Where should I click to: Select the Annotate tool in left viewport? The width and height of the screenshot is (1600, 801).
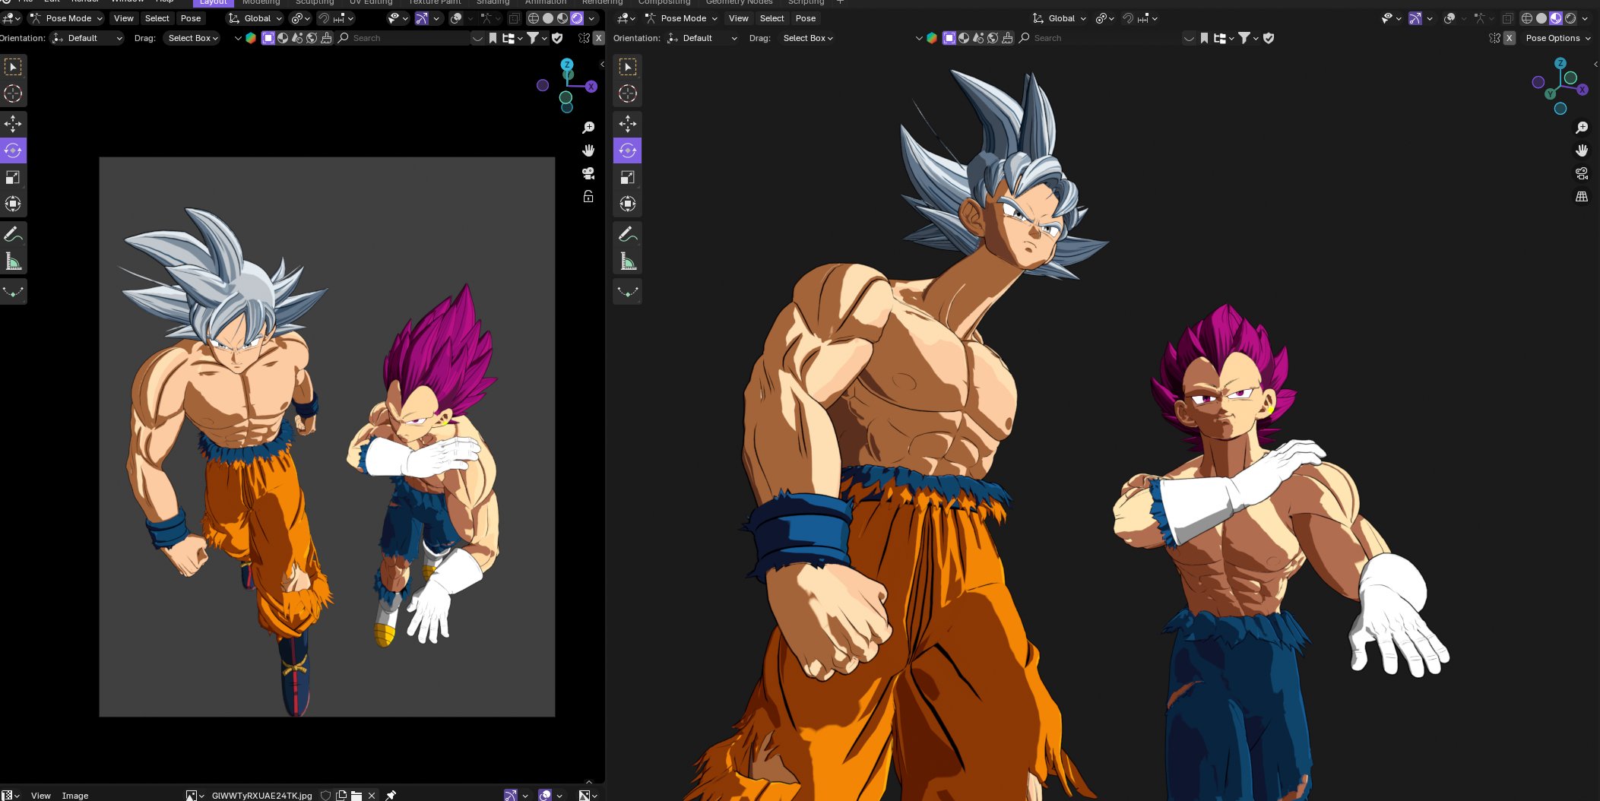[x=13, y=234]
